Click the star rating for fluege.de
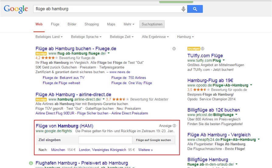Screen dimensions: 272x168 click(50, 58)
